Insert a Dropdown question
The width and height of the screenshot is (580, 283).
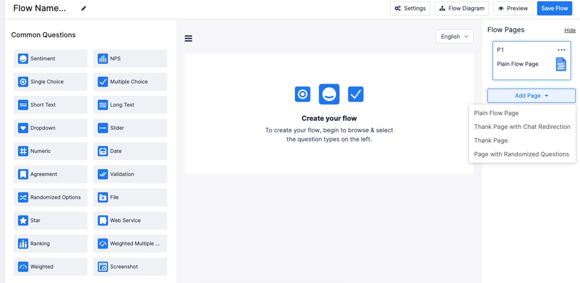point(51,128)
